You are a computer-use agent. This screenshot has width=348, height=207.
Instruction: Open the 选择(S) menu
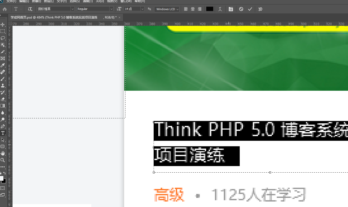pos(75,1)
